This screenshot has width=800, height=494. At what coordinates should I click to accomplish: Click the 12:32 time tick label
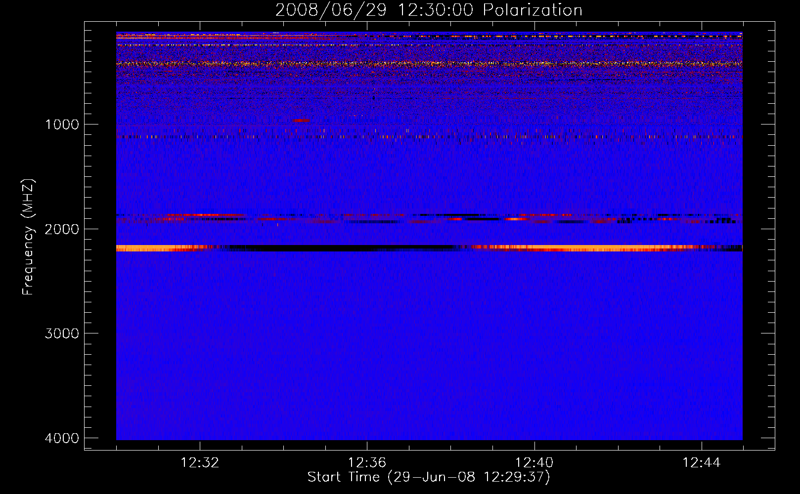pos(200,463)
